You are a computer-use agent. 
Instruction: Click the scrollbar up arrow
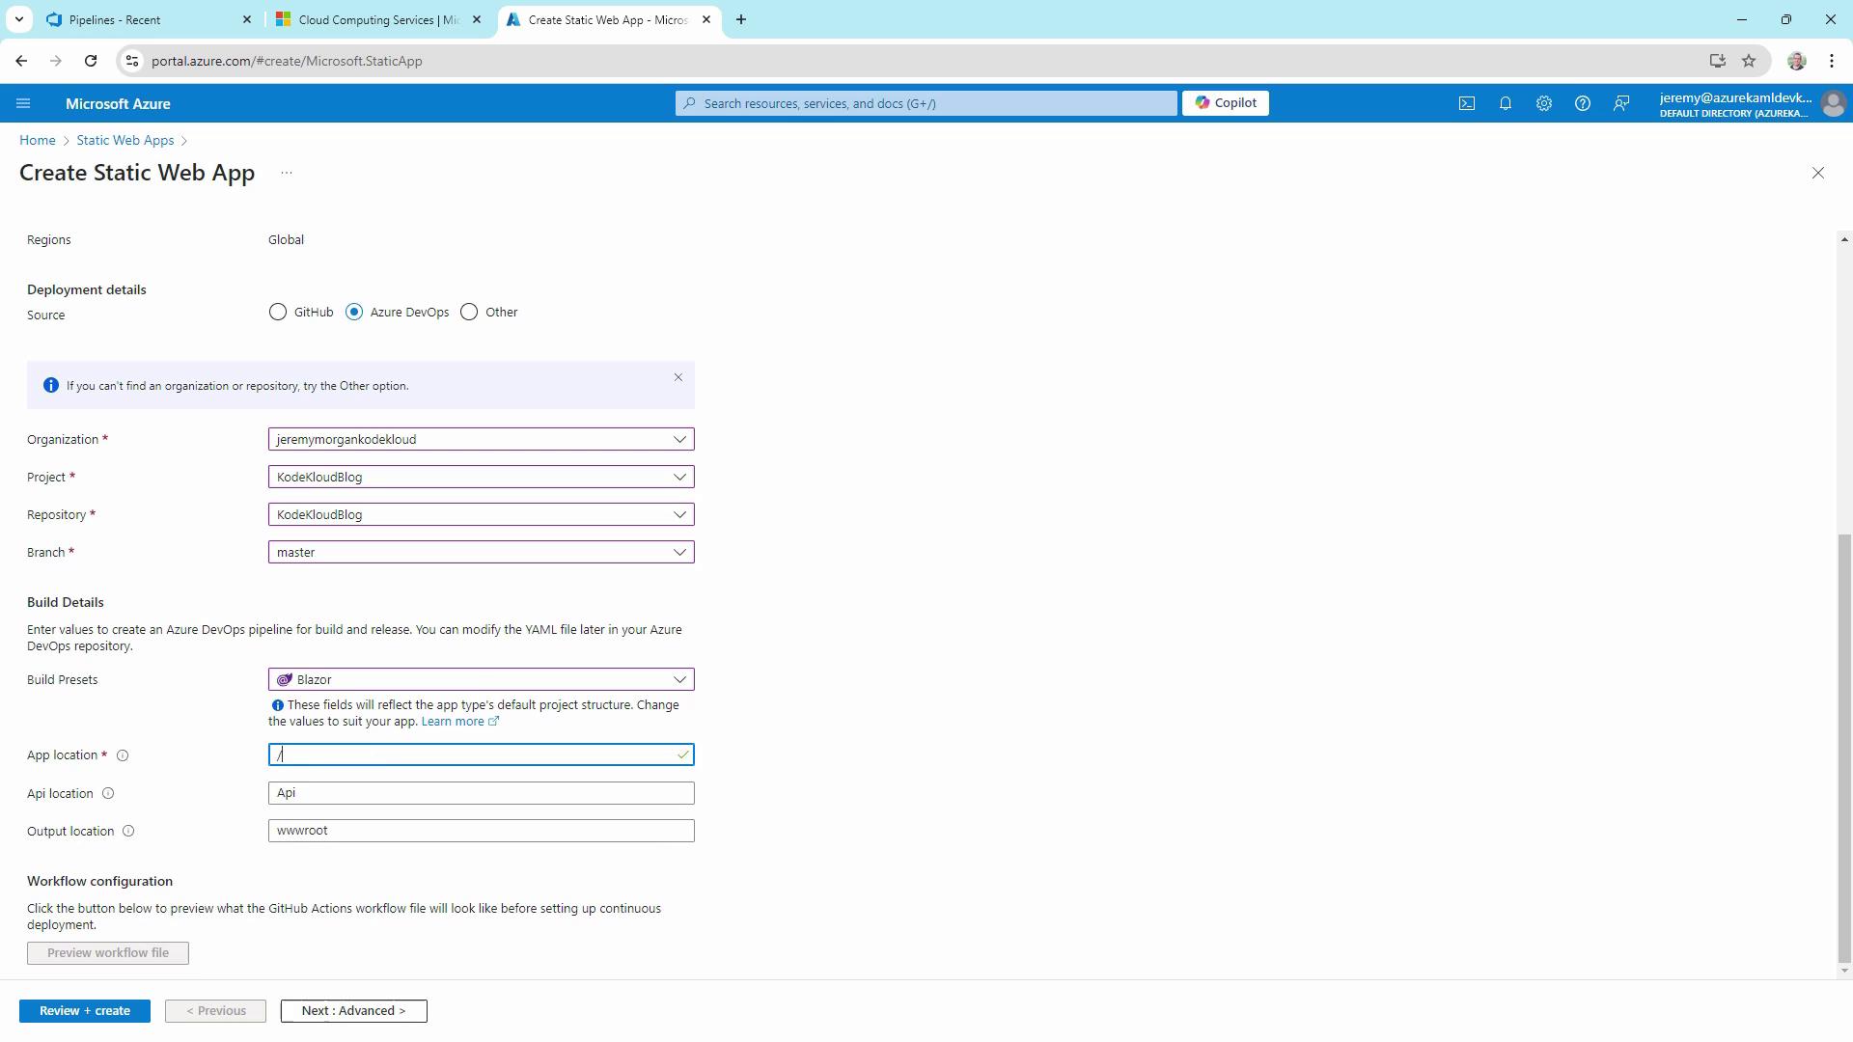[1844, 239]
